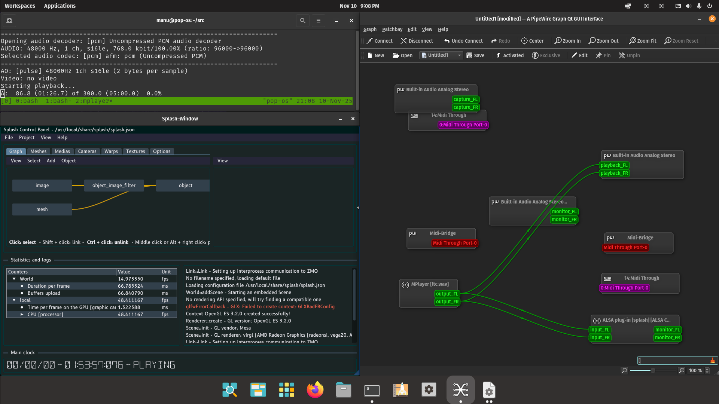Switch to the Cameras tab
The image size is (719, 404).
[87, 151]
